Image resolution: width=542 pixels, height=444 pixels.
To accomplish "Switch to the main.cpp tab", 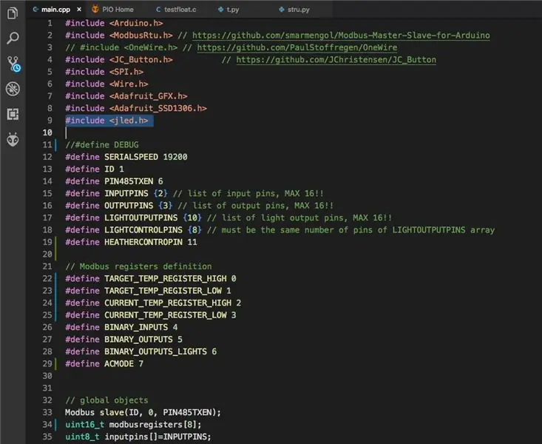I will (55, 10).
